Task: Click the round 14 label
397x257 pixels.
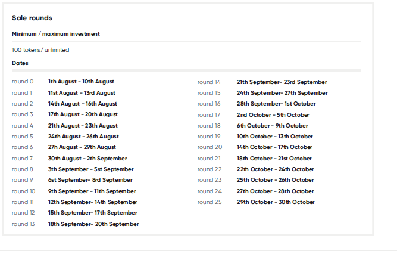Action: point(209,82)
